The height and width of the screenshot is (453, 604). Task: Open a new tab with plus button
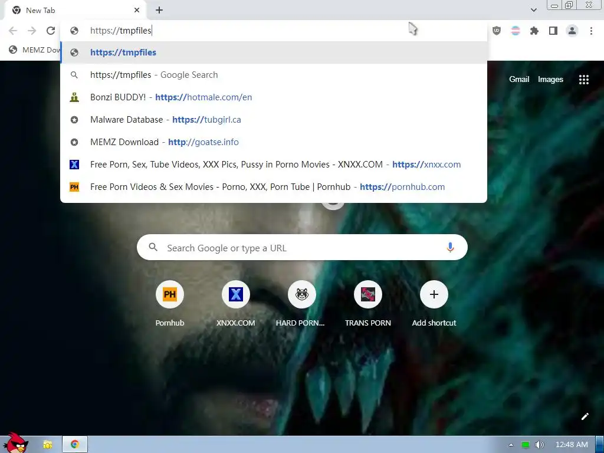click(159, 10)
